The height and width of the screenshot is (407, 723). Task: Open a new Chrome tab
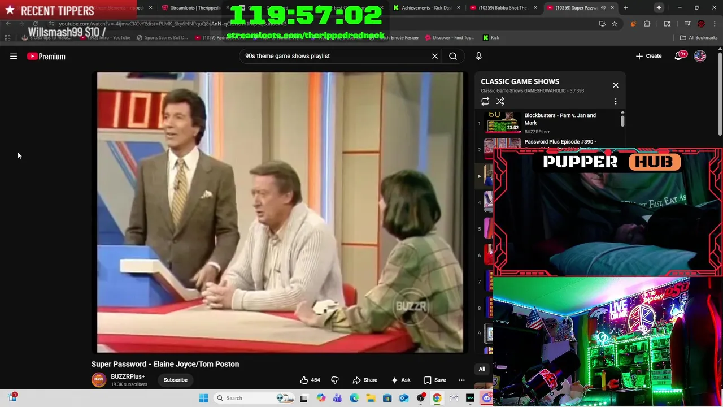pos(626,8)
